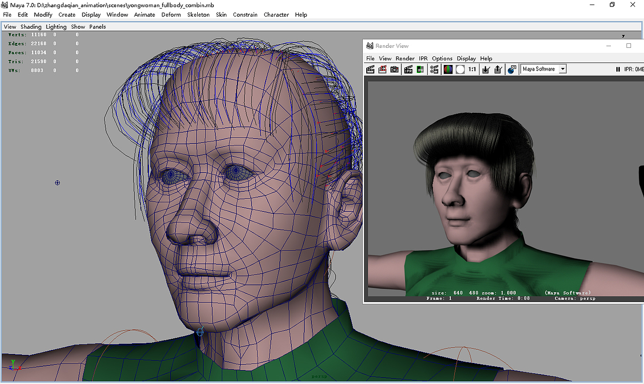Click the blue globe icon in Render View toolbar
The image size is (644, 384).
pyautogui.click(x=512, y=69)
